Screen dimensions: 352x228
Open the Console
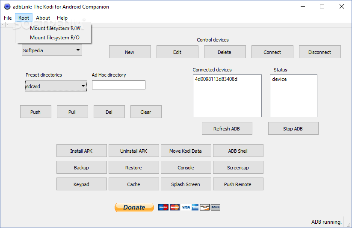point(186,167)
